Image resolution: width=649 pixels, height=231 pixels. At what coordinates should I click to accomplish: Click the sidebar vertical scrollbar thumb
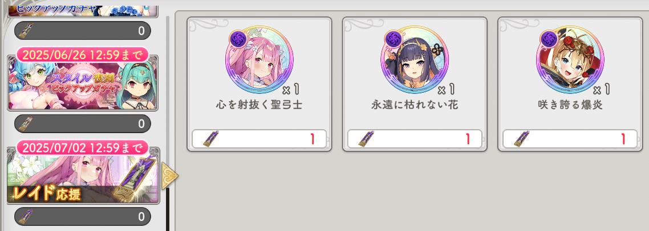(x=168, y=209)
